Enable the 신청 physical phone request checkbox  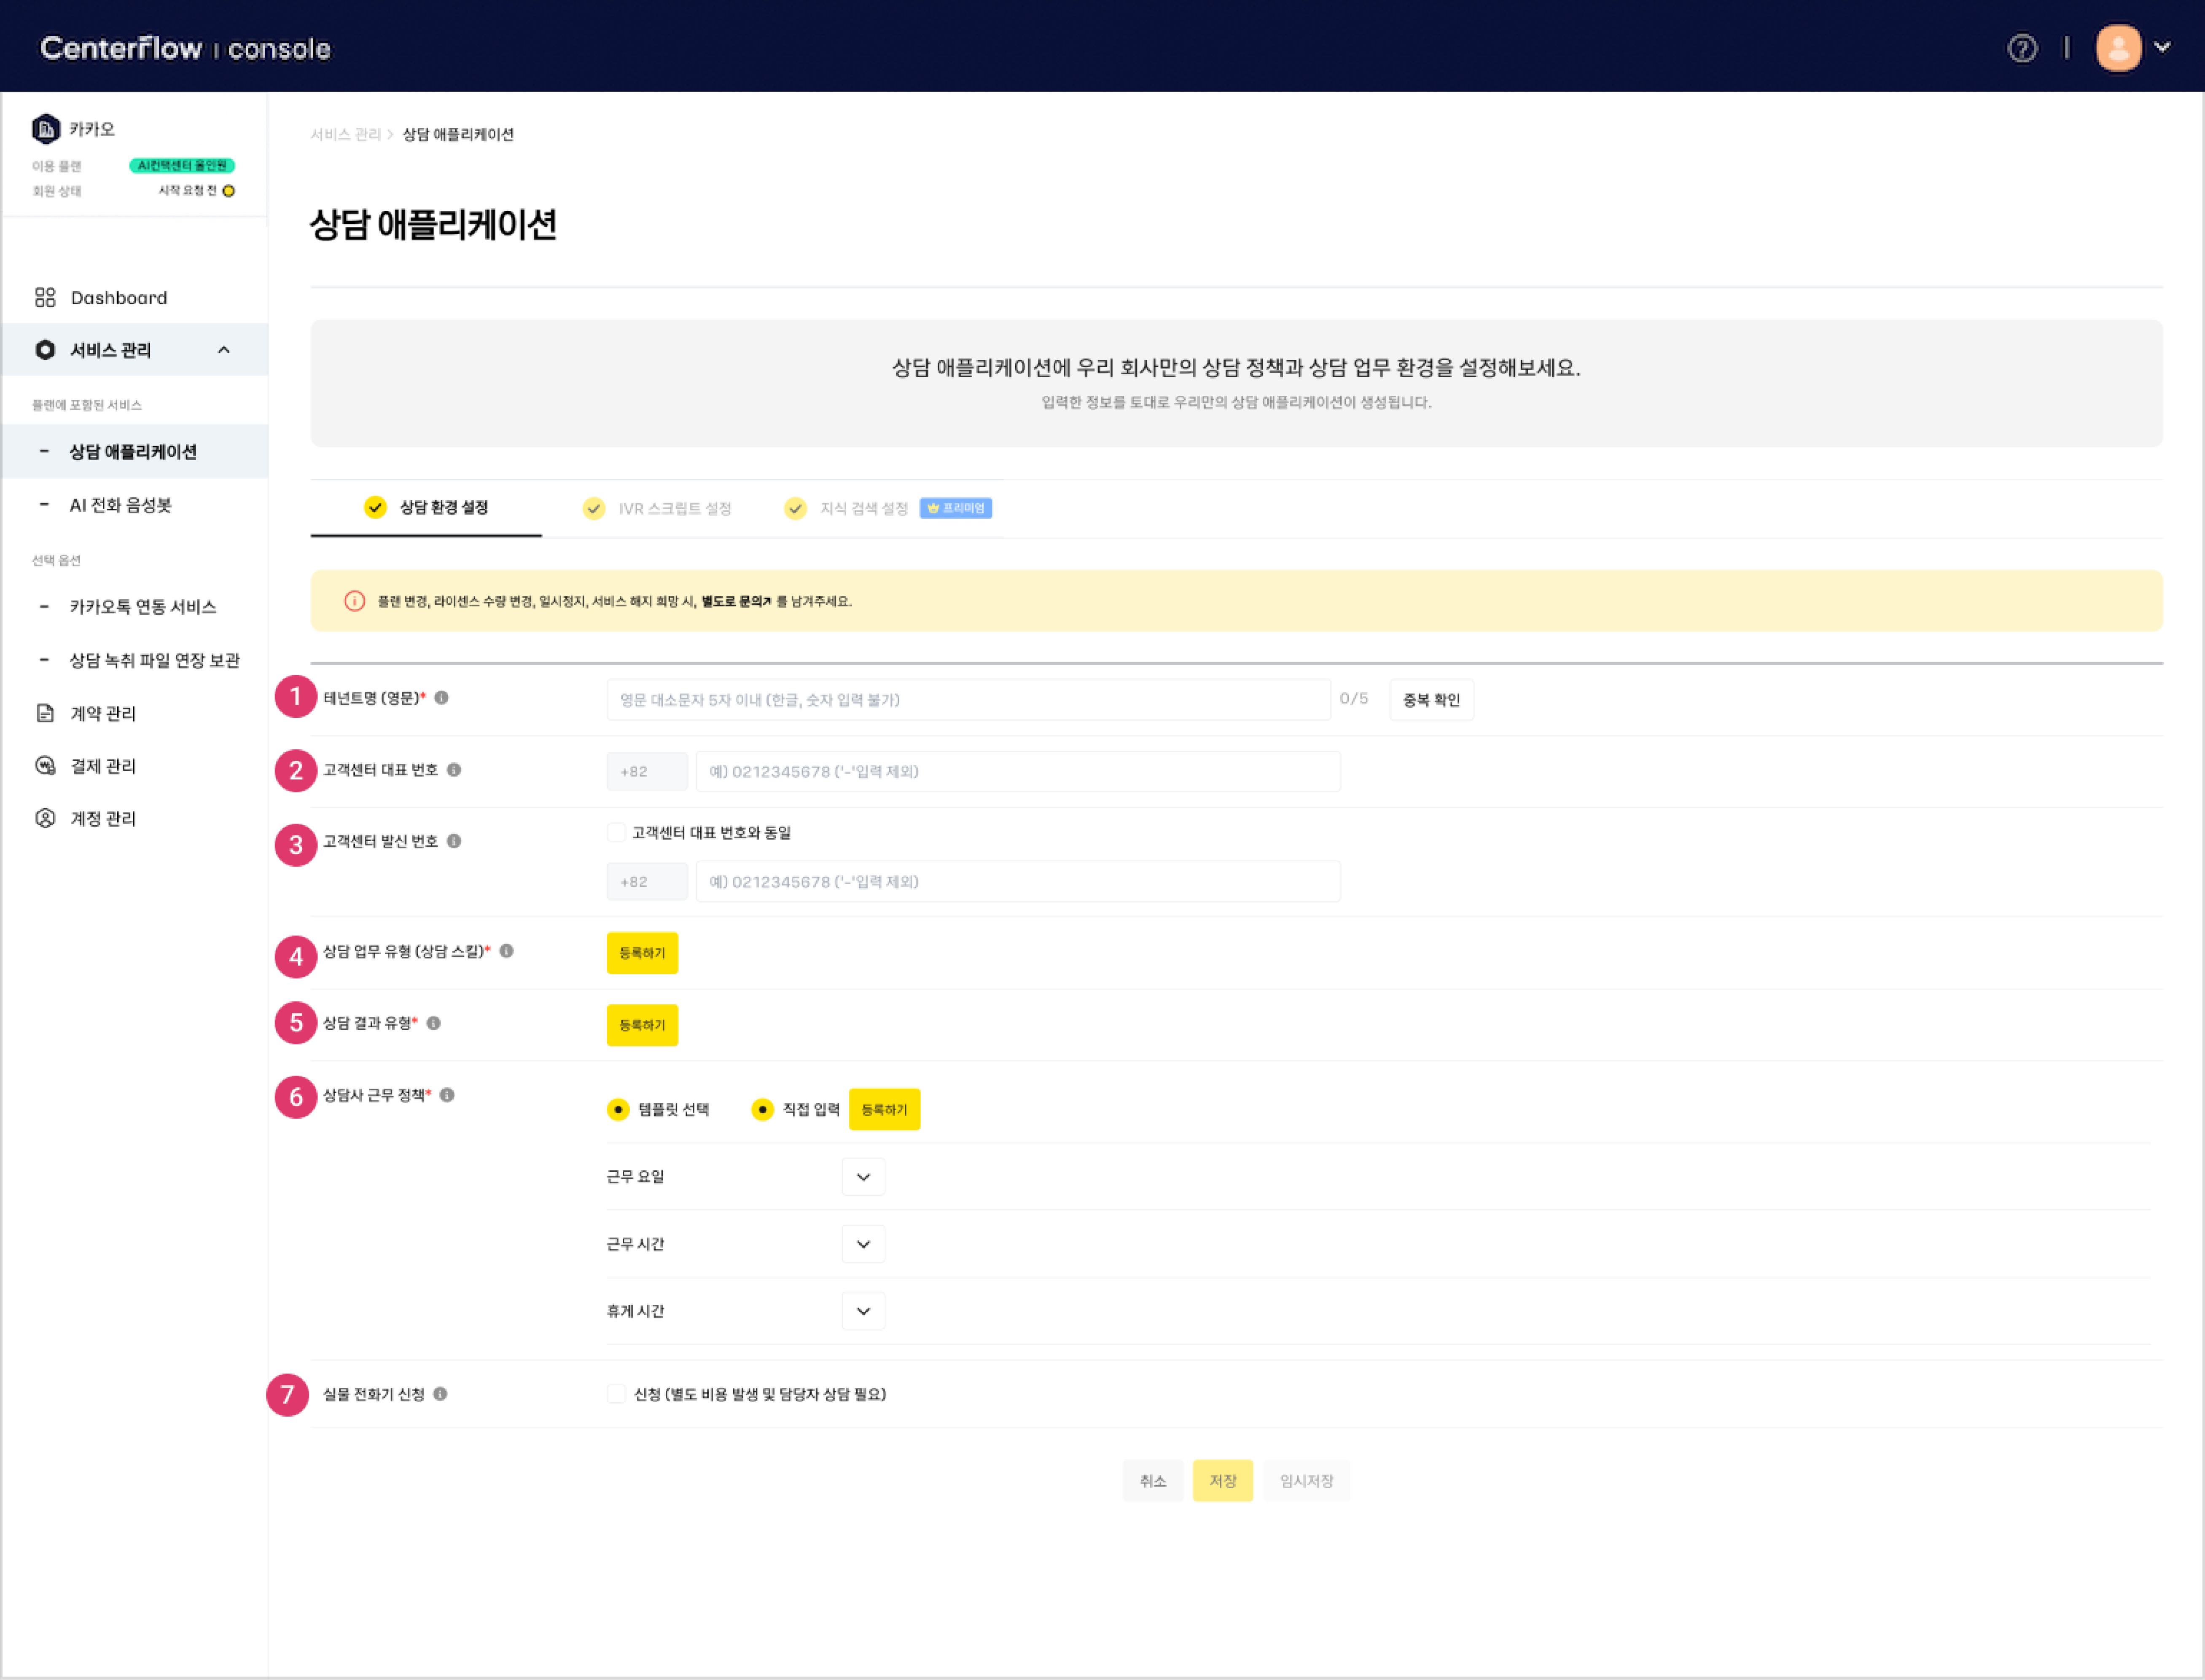[616, 1394]
